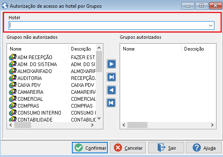
Task: Click unauthorized list scroll down arrow
Action: [x=99, y=118]
